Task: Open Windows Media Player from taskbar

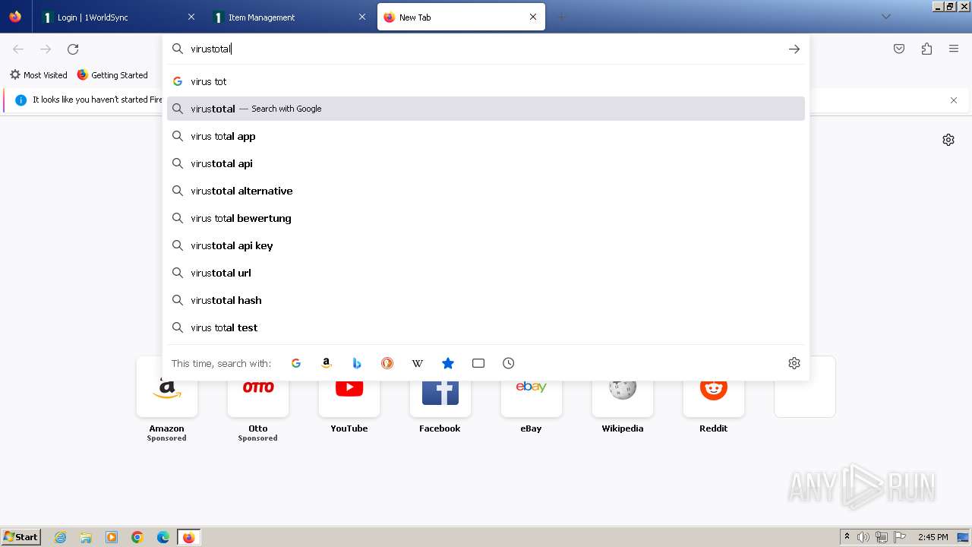Action: coord(112,537)
